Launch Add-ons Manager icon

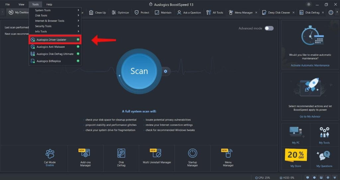85,153
